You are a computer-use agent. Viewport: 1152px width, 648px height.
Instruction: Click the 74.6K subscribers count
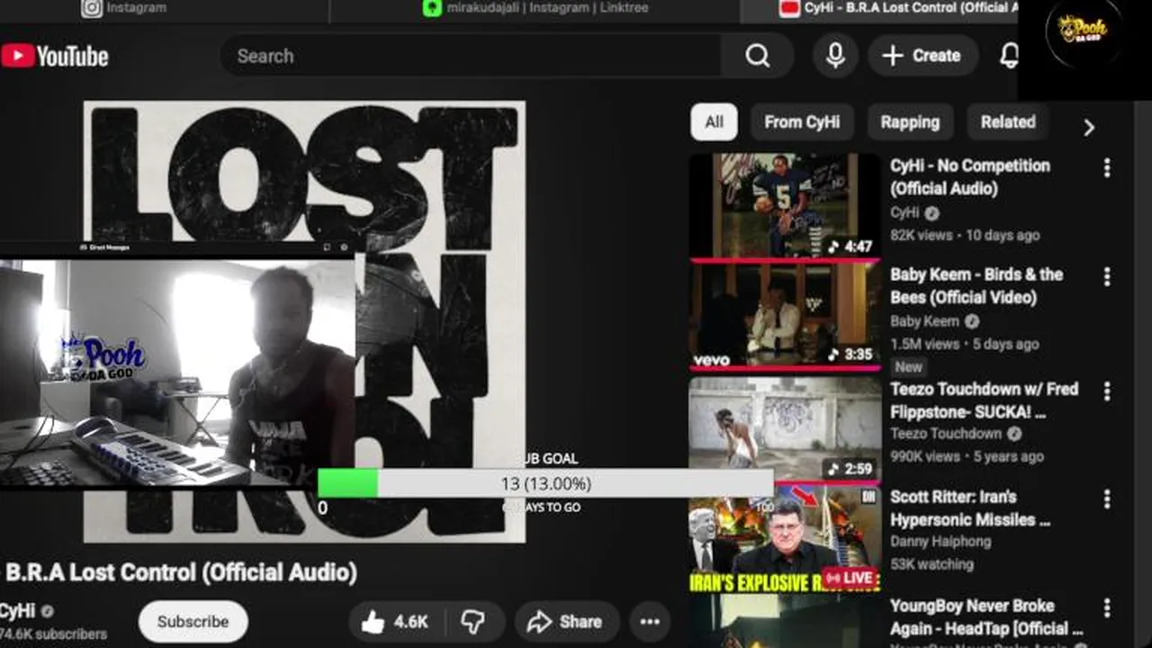tap(53, 634)
